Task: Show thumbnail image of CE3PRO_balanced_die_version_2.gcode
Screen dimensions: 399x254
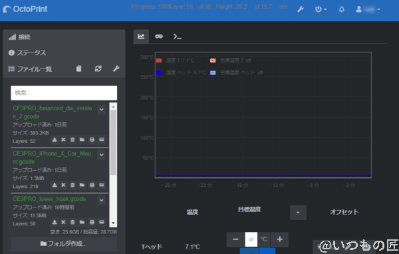Action: pyautogui.click(x=102, y=140)
